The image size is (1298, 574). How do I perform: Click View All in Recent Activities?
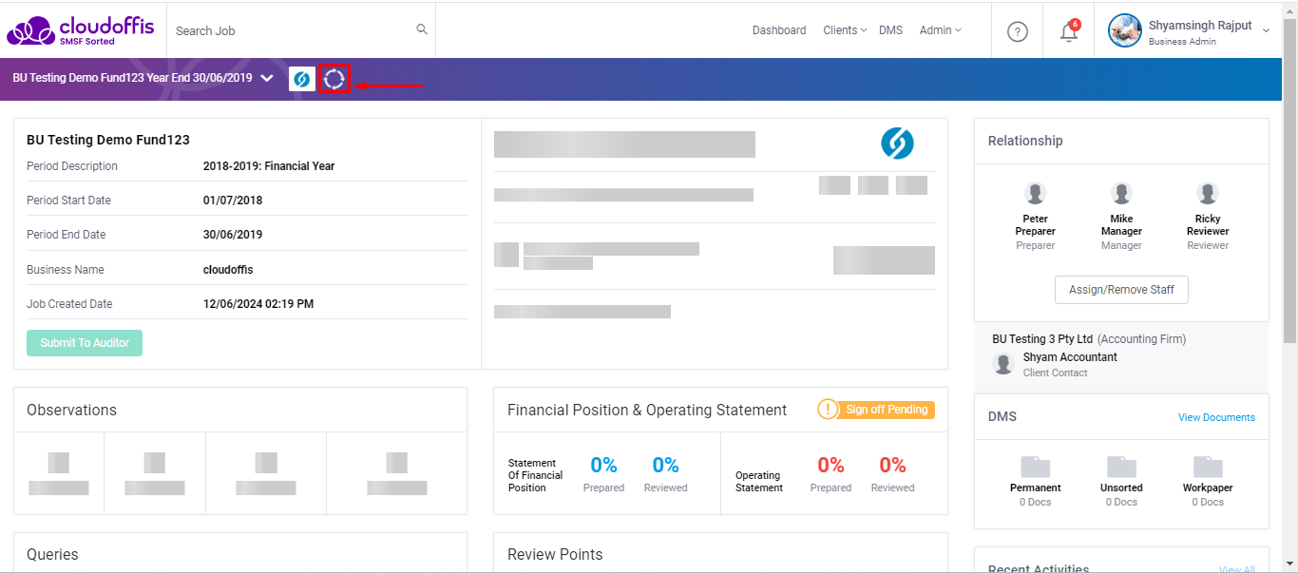(x=1236, y=569)
